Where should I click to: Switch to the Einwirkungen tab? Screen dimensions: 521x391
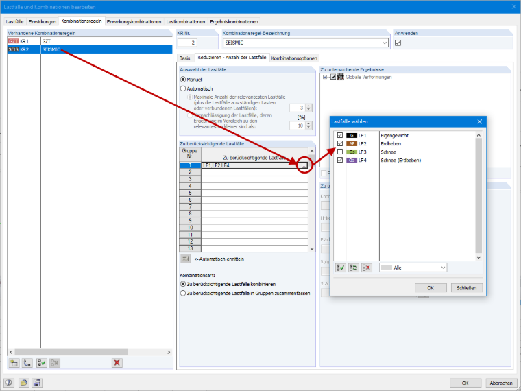(43, 22)
